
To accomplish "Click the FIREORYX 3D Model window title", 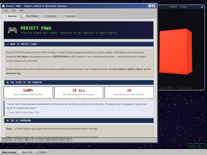I will 178,7.
